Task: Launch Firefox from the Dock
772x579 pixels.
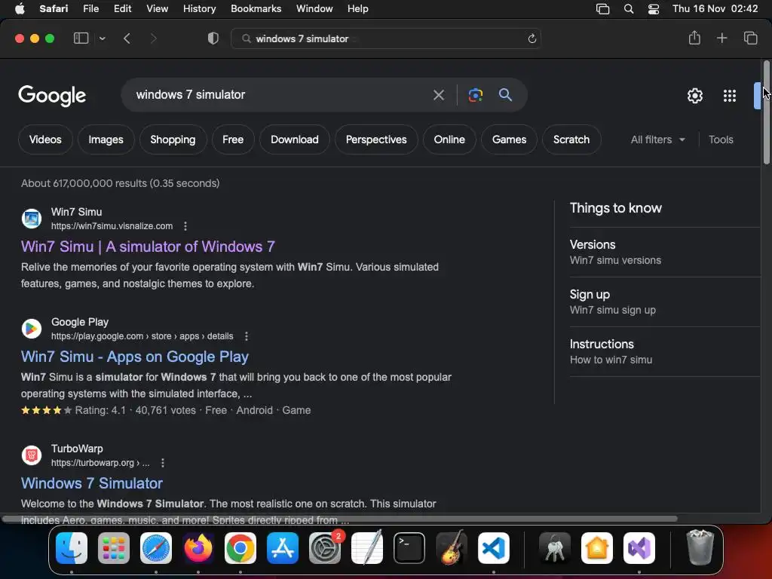Action: point(198,548)
